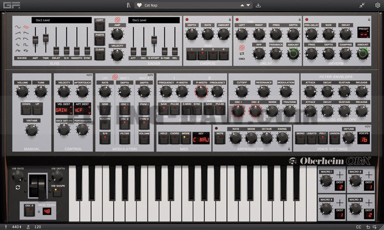The height and width of the screenshot is (230, 384).
Task: Click the padlock icon in Reverb section
Action: tap(369, 19)
